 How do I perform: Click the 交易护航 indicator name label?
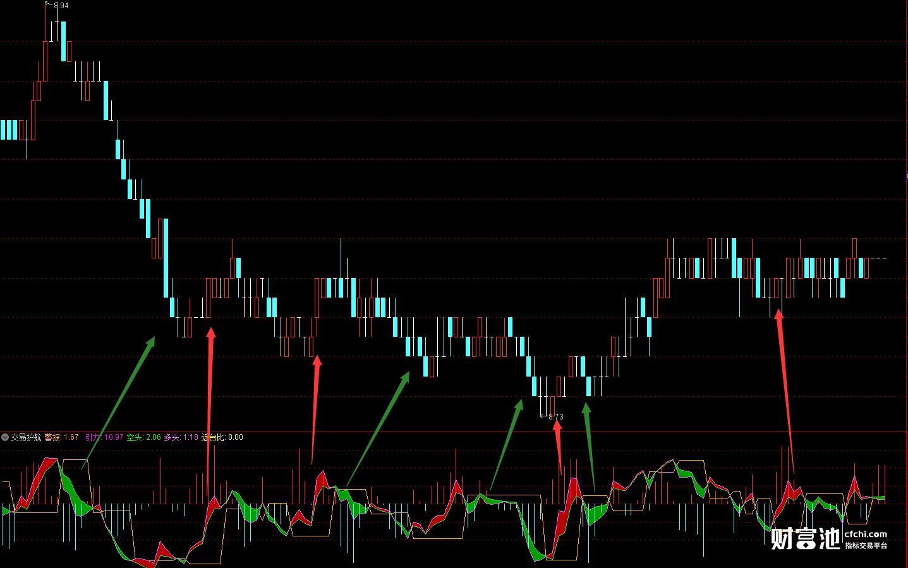tap(26, 437)
